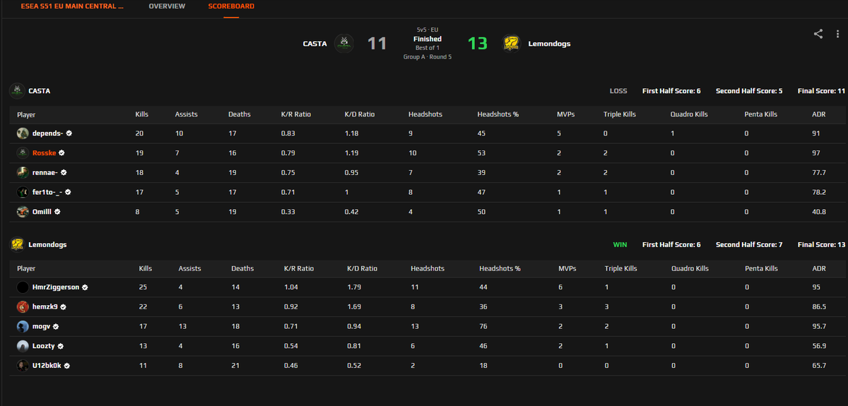The image size is (848, 406).
Task: Click CASTA's Final Score: 11 text
Action: [821, 91]
